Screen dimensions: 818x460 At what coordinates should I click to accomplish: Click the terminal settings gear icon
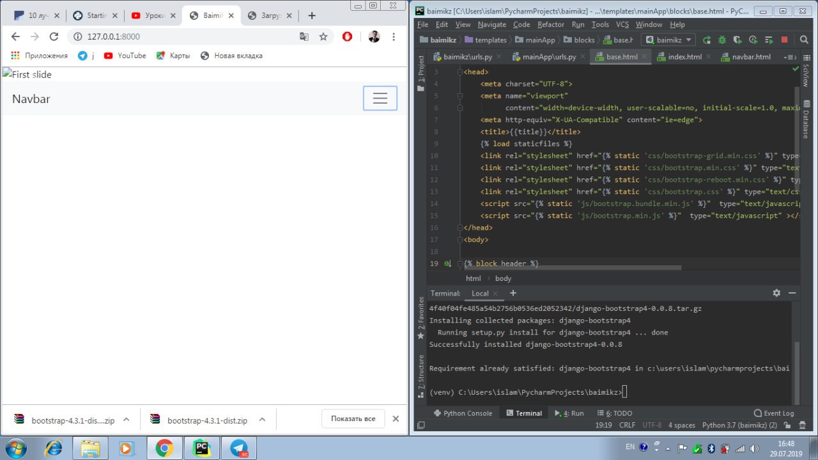[776, 293]
